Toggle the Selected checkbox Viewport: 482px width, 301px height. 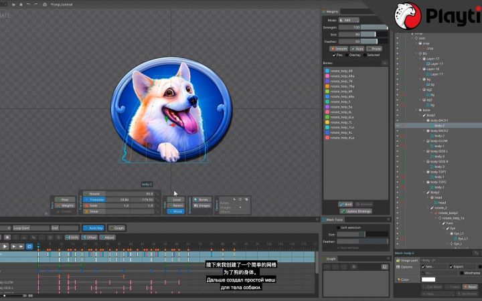365,55
